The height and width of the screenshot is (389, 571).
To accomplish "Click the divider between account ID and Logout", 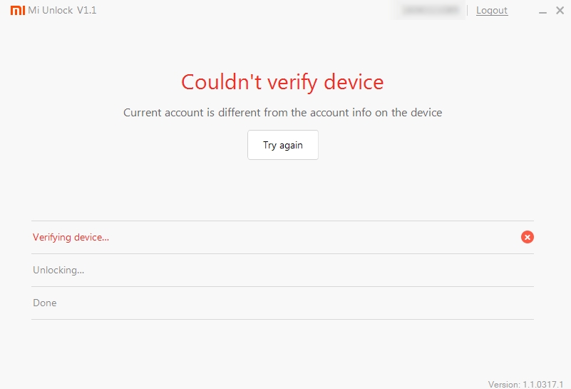I will (468, 10).
